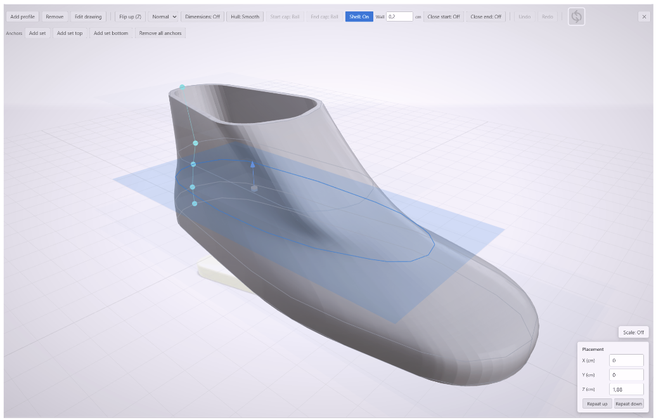Click Add set anchor button
Screen dimensions: 656x420
point(37,33)
